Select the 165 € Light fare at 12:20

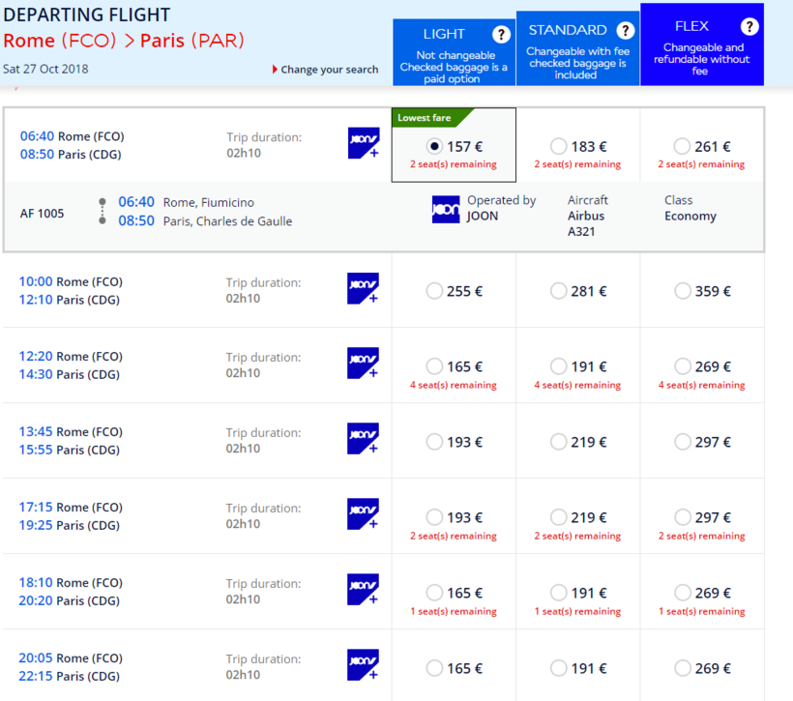[434, 366]
